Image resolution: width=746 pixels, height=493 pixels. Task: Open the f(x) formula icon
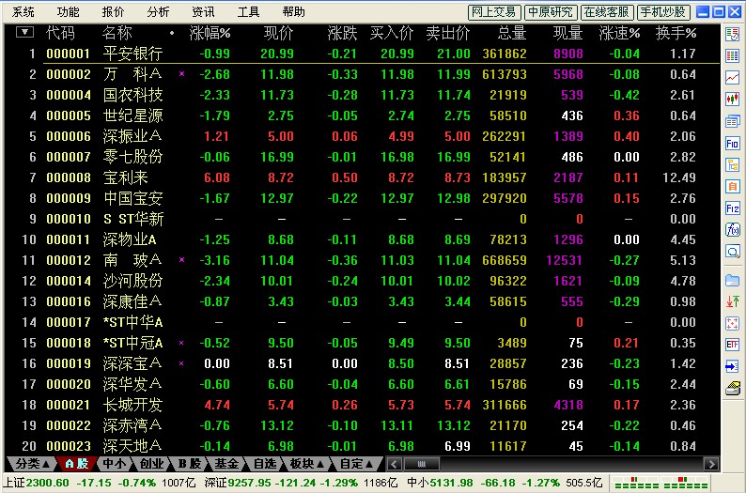733,229
